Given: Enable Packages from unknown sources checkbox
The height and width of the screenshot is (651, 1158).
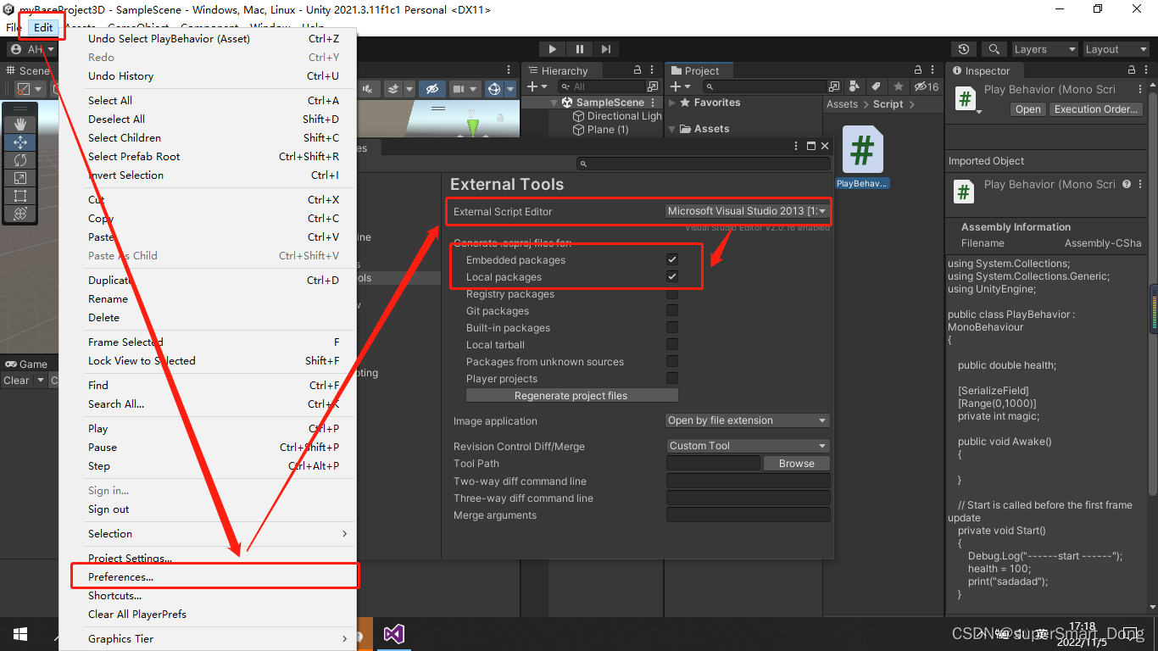Looking at the screenshot, I should click(672, 361).
